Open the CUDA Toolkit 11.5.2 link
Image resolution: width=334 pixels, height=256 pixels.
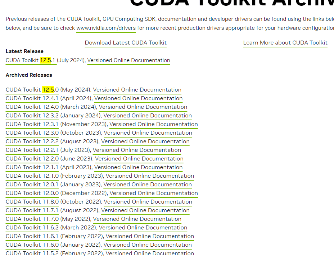pyautogui.click(x=32, y=253)
